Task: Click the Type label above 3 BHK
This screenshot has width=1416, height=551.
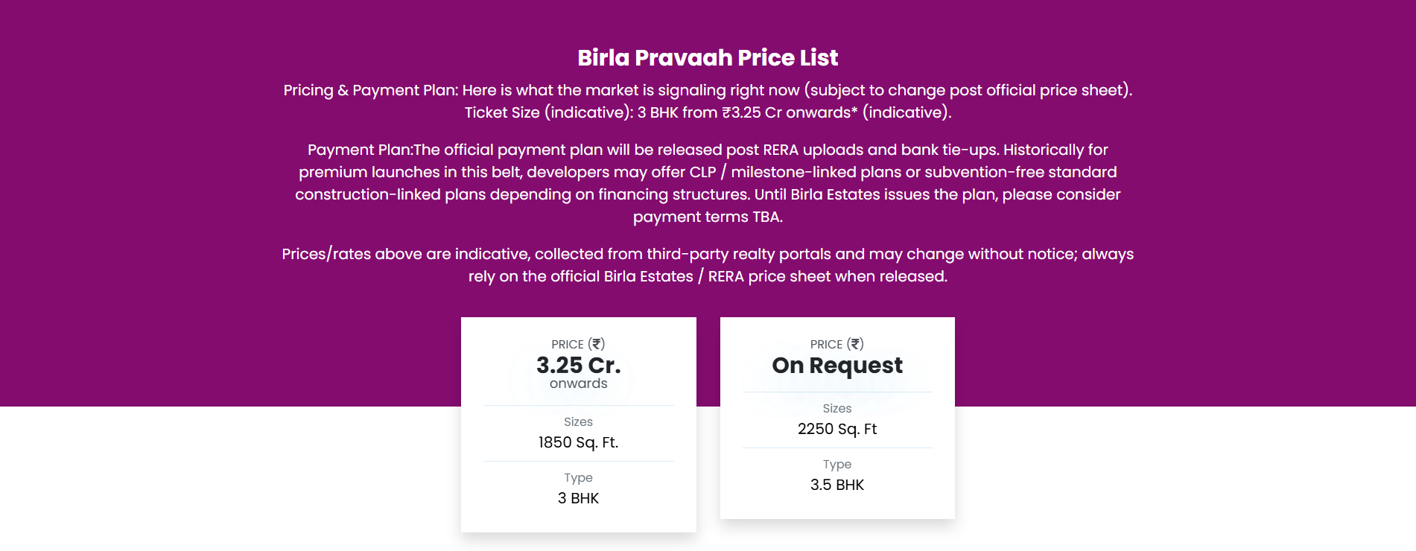Action: (x=578, y=477)
